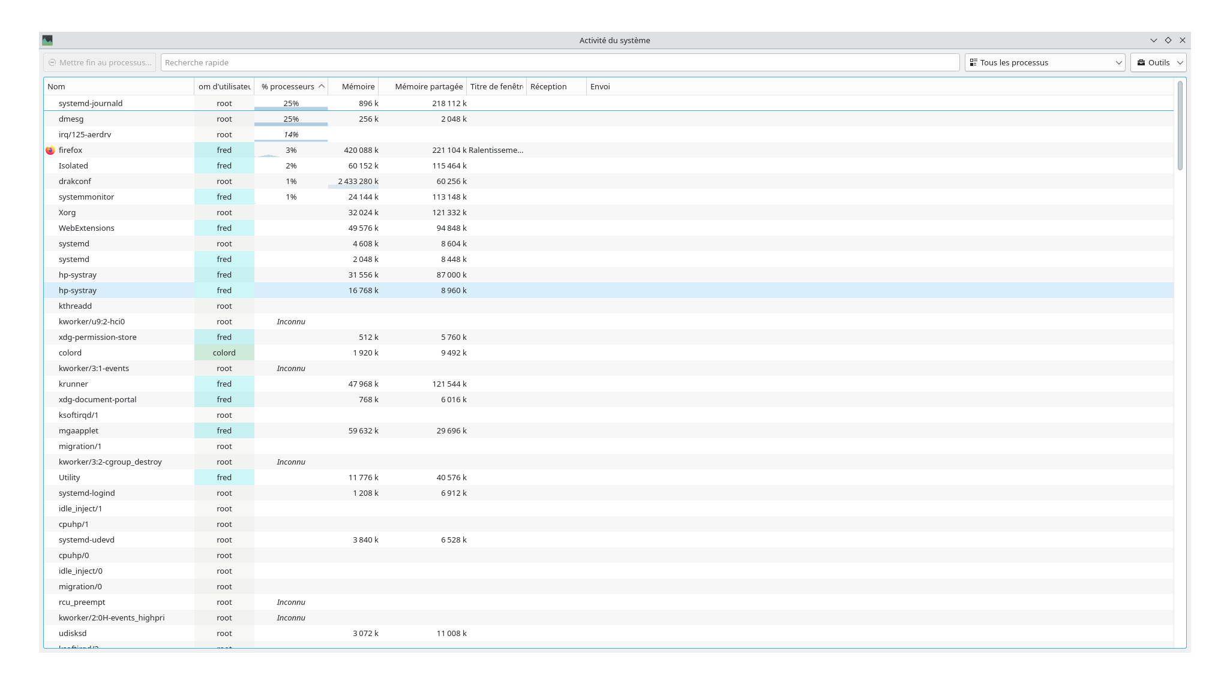1230x699 pixels.
Task: Click the sort arrow on % processeurs column
Action: click(x=322, y=86)
